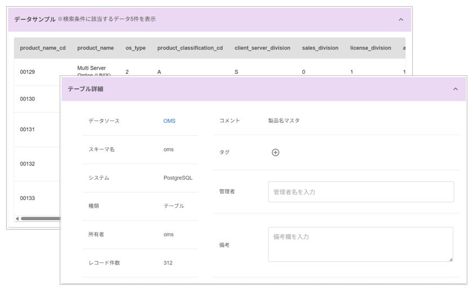Click the 00130 product code cell
Screen dimensions: 473x291
coord(28,99)
